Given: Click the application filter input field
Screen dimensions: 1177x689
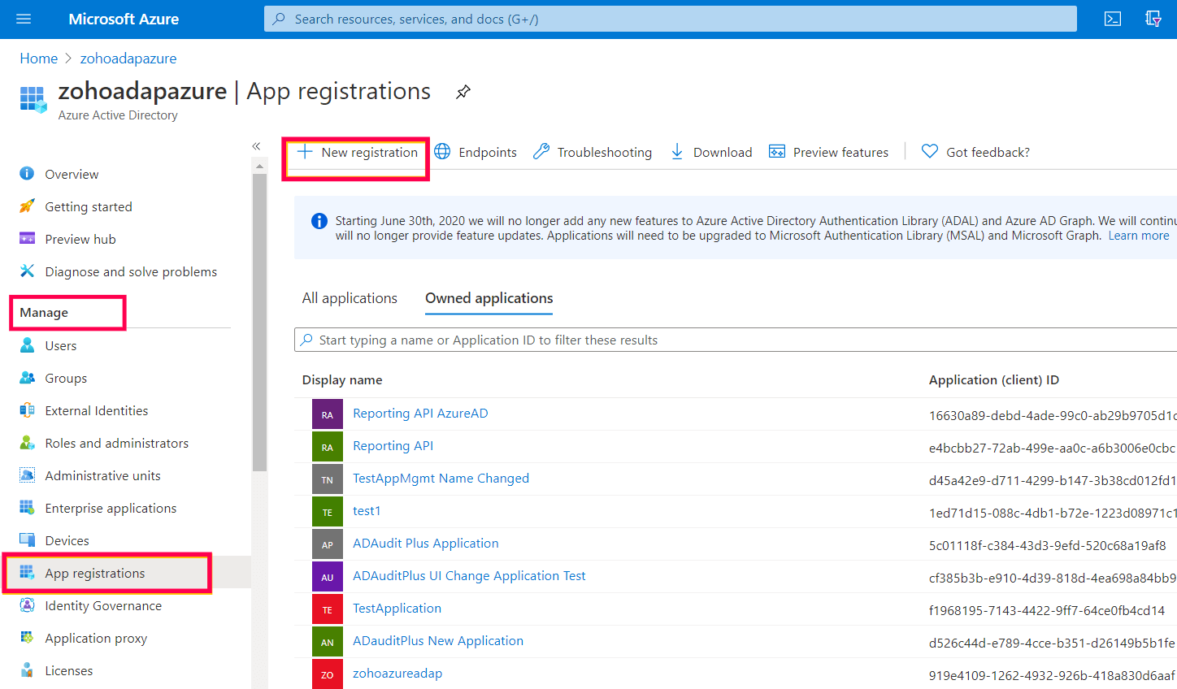Looking at the screenshot, I should tap(569, 340).
